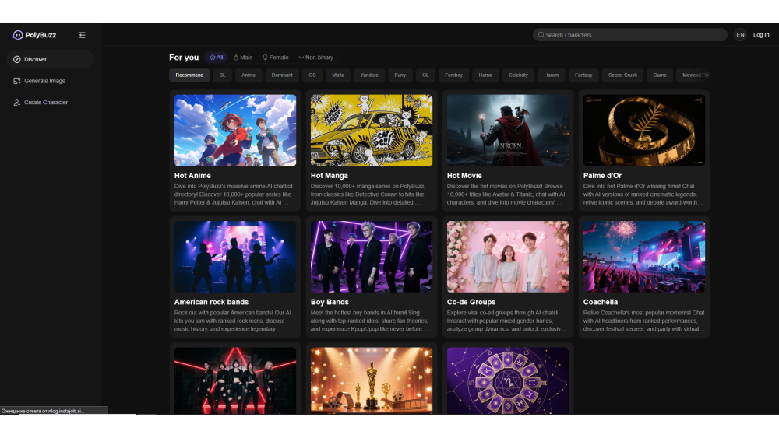Open the Coachella thumbnail
Viewport: 779px width, 438px height.
point(644,257)
